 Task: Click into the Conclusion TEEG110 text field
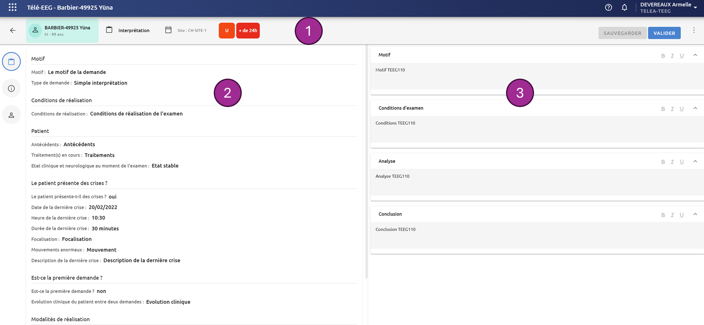537,235
